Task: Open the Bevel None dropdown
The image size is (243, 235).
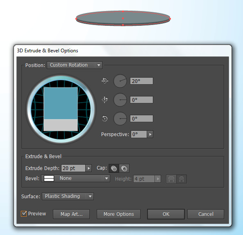Action: pos(76,179)
